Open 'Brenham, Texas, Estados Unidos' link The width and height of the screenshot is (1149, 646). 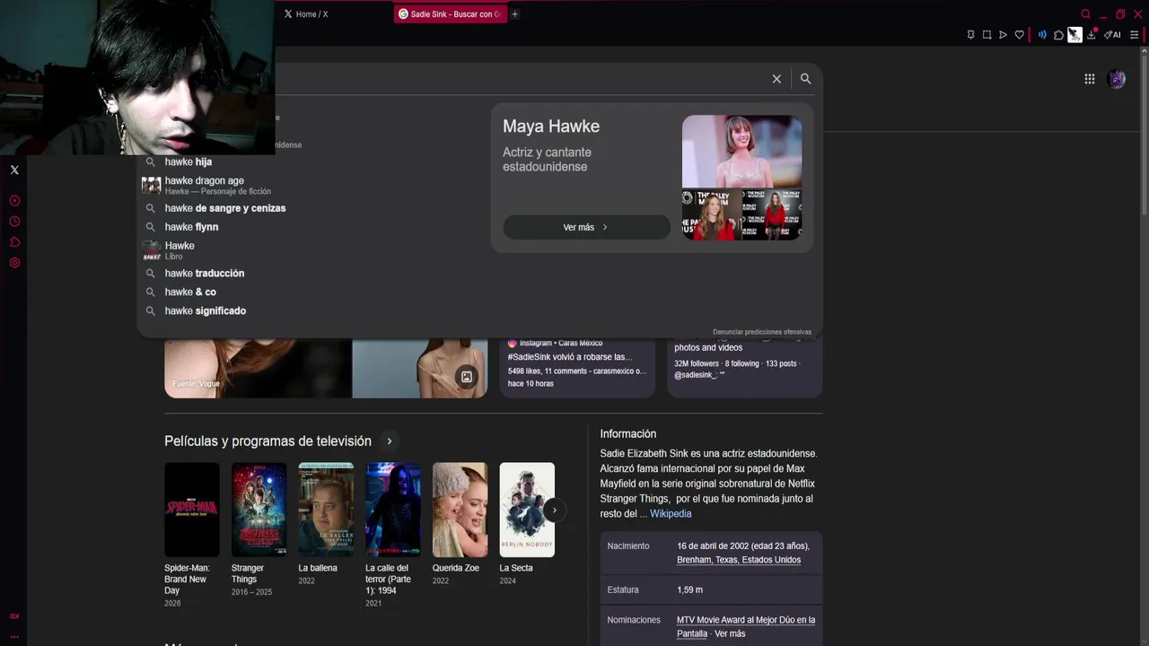point(739,560)
